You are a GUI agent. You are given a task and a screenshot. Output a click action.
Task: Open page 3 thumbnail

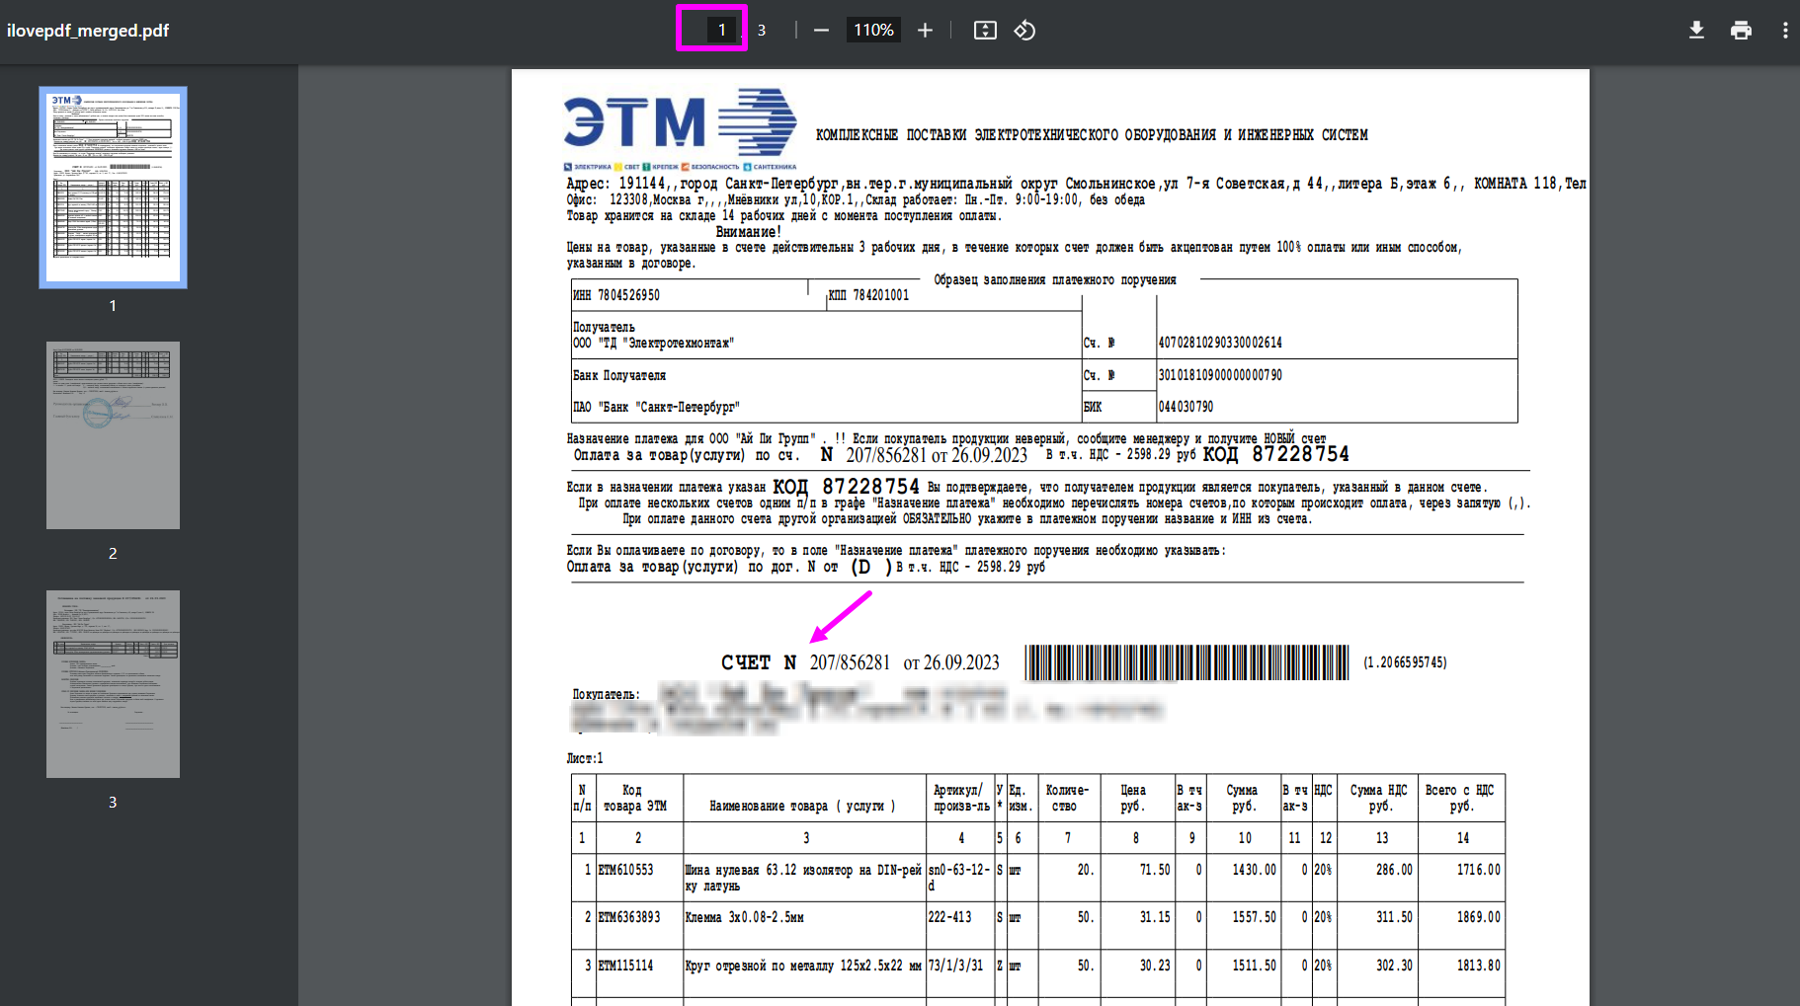[x=113, y=684]
